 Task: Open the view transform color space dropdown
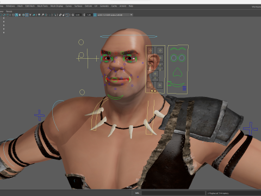click(115, 15)
